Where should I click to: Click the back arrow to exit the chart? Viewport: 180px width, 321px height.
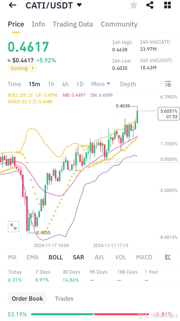point(12,5)
